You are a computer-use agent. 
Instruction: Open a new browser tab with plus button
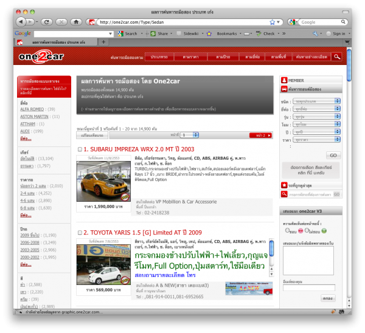click(x=103, y=42)
